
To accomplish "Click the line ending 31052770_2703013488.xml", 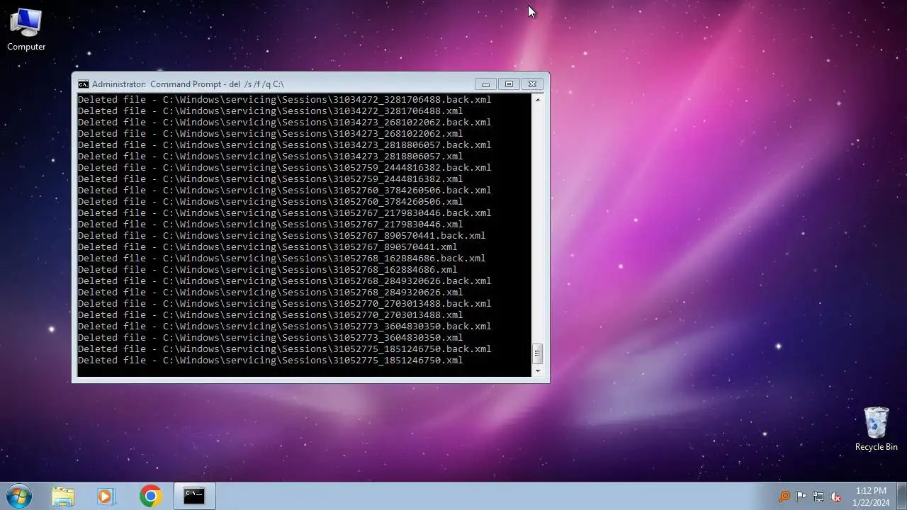I will coord(270,315).
